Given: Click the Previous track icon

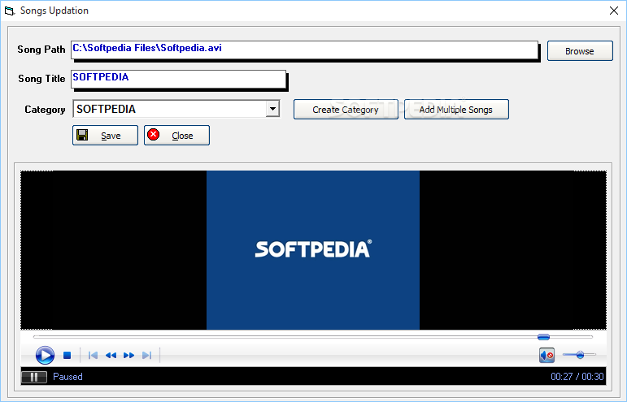Looking at the screenshot, I should pyautogui.click(x=93, y=355).
